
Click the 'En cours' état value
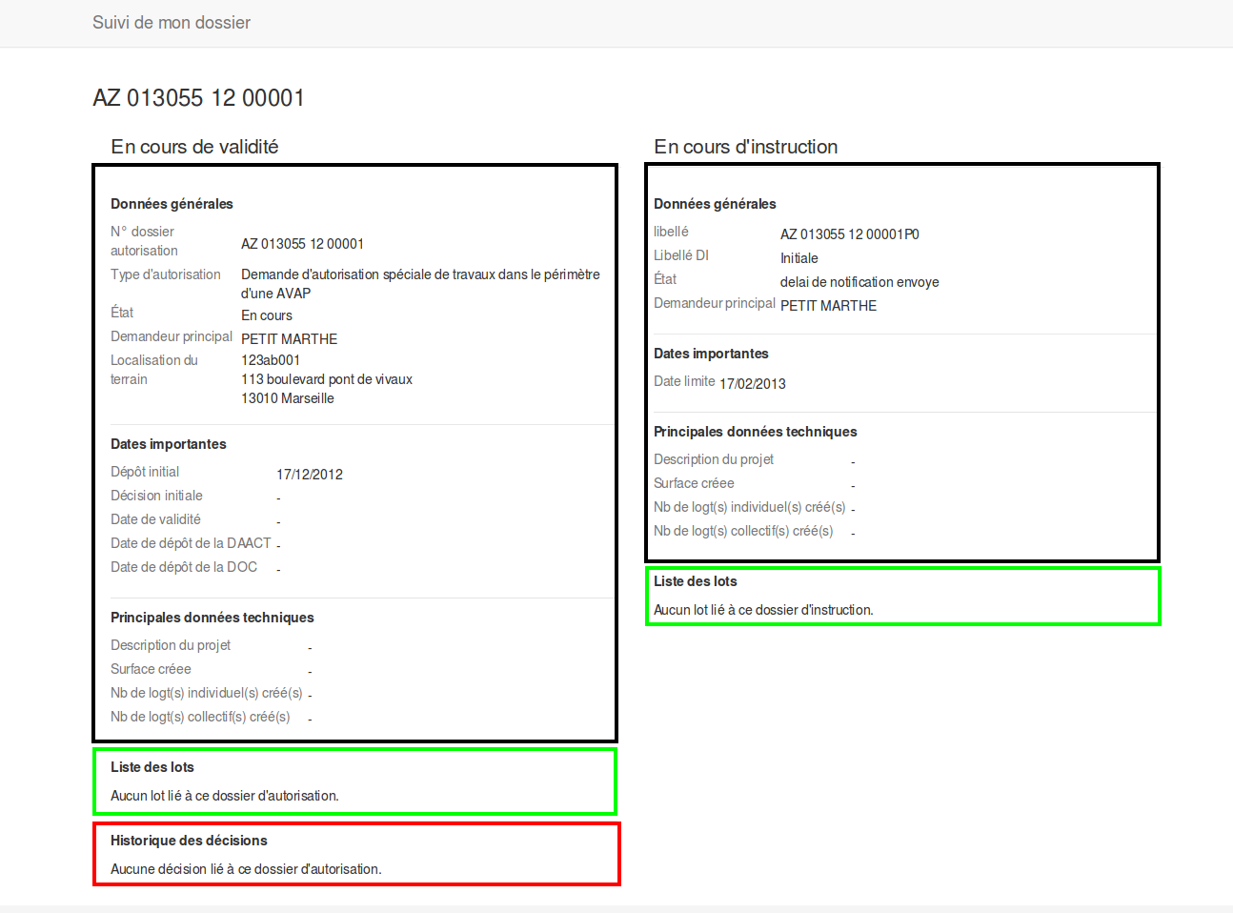point(267,315)
